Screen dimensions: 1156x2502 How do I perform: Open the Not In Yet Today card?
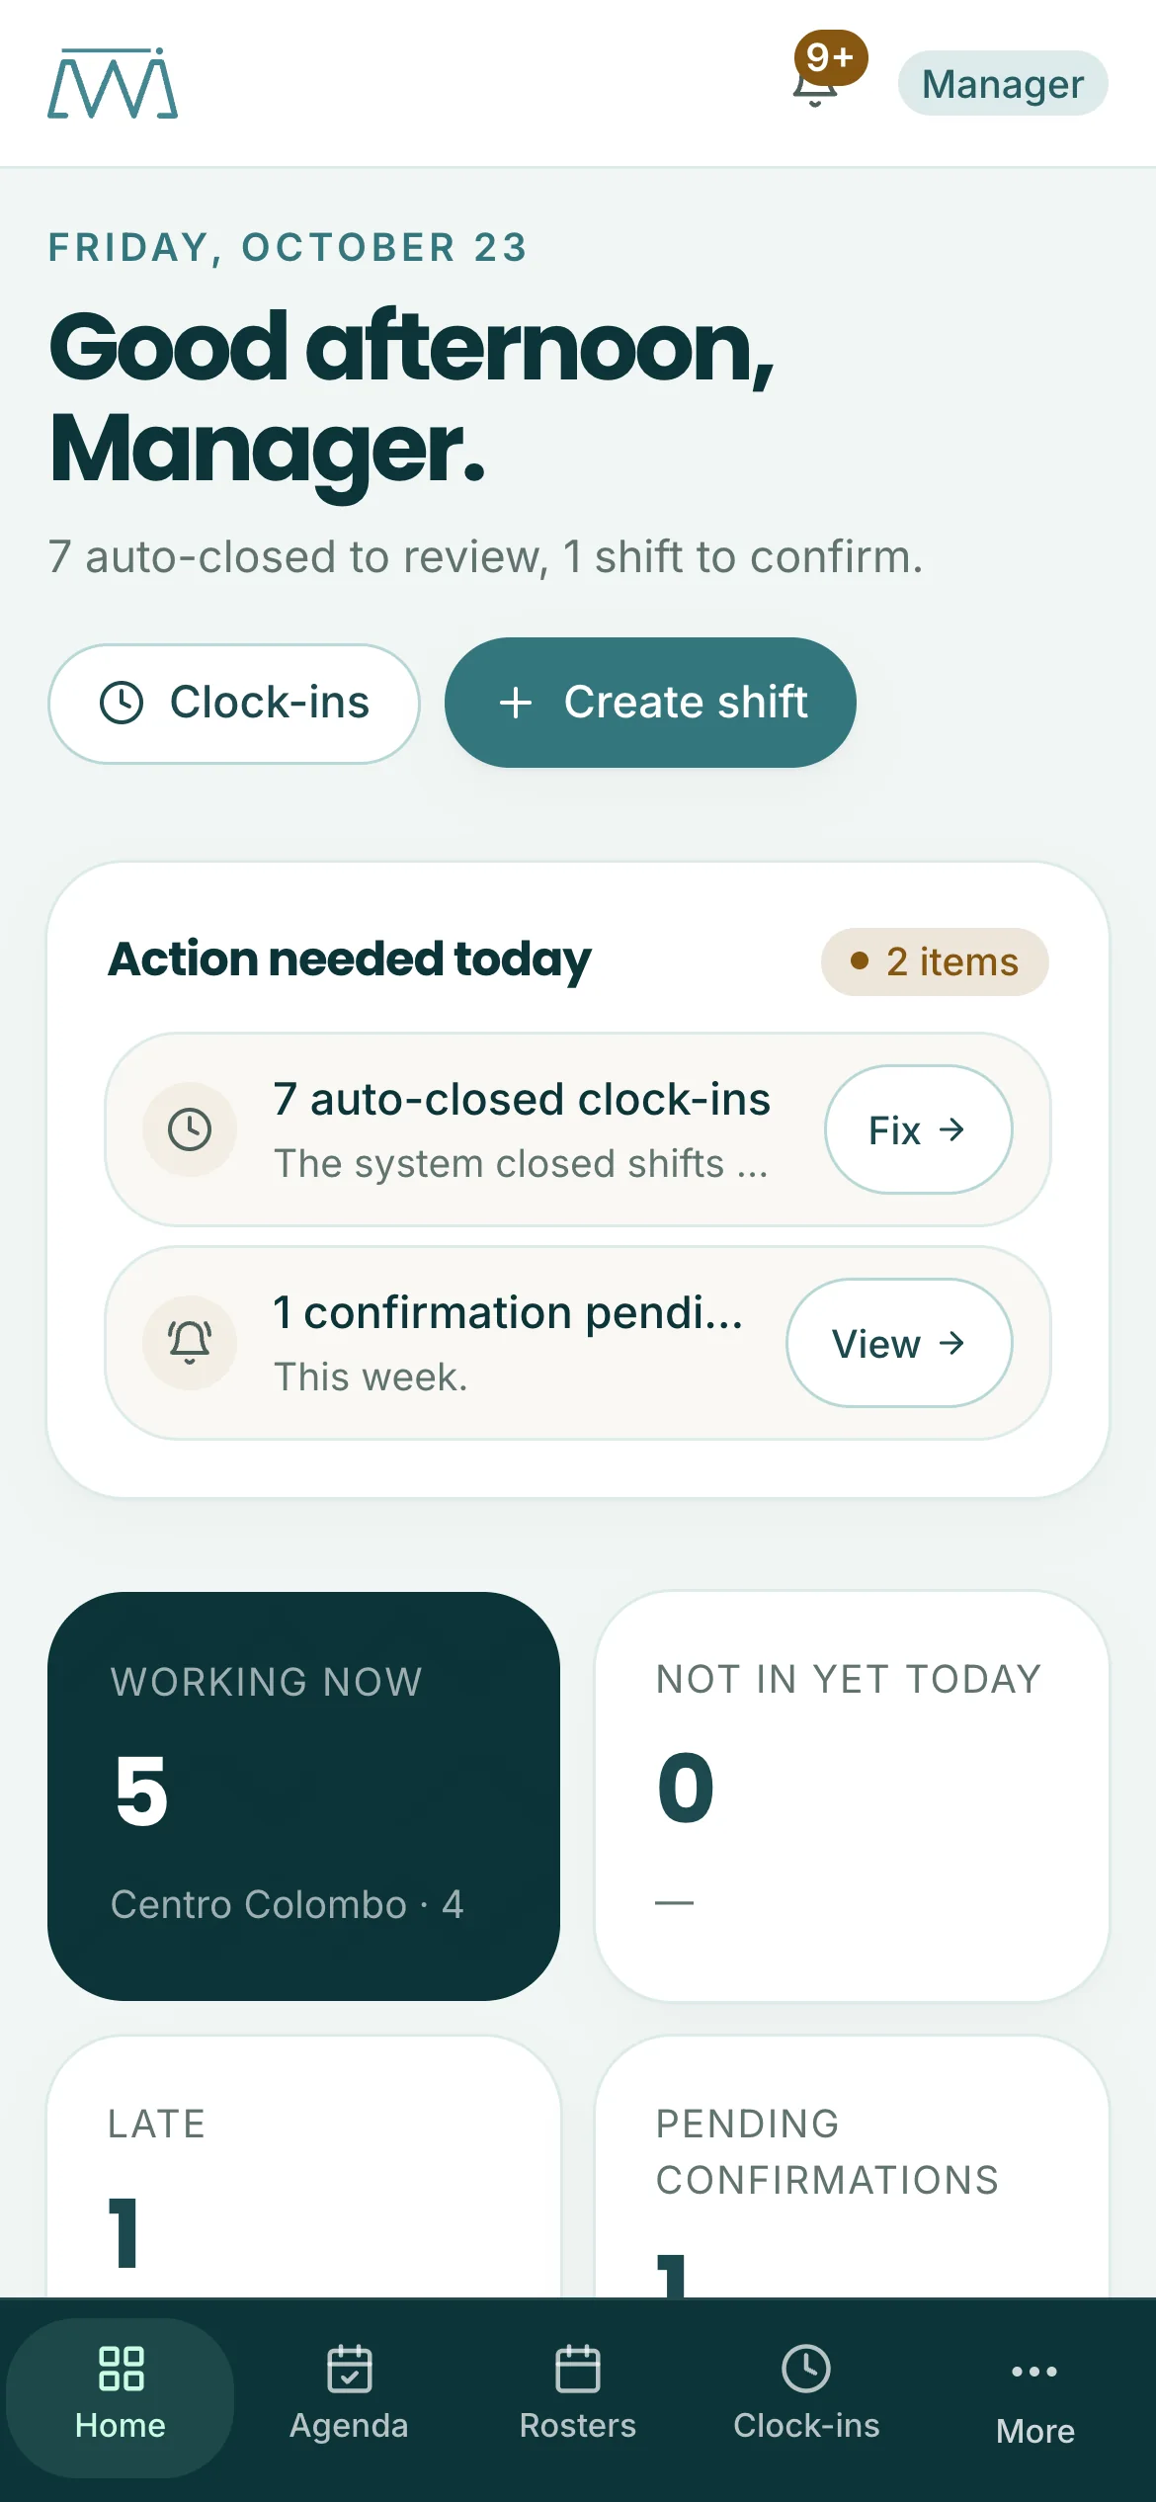tap(852, 1796)
